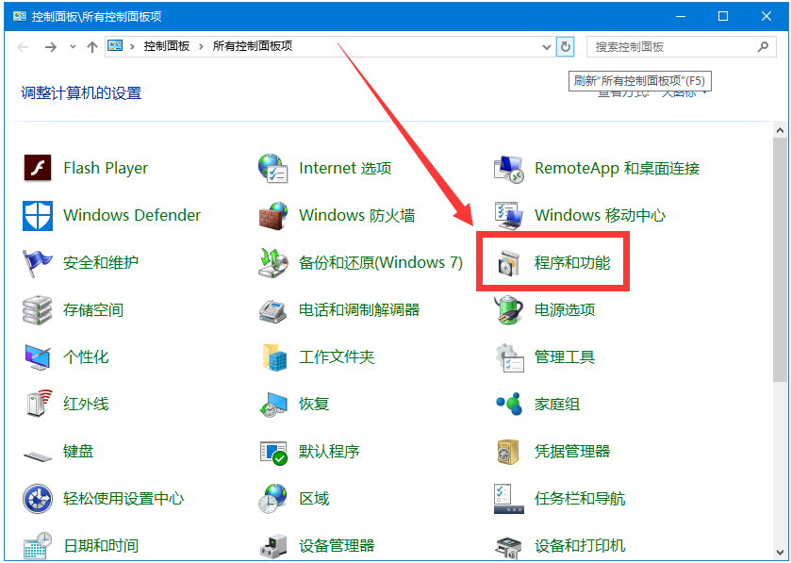Screen dimensions: 791x563
Task: Open the 默认程序 icon
Action: click(x=273, y=453)
